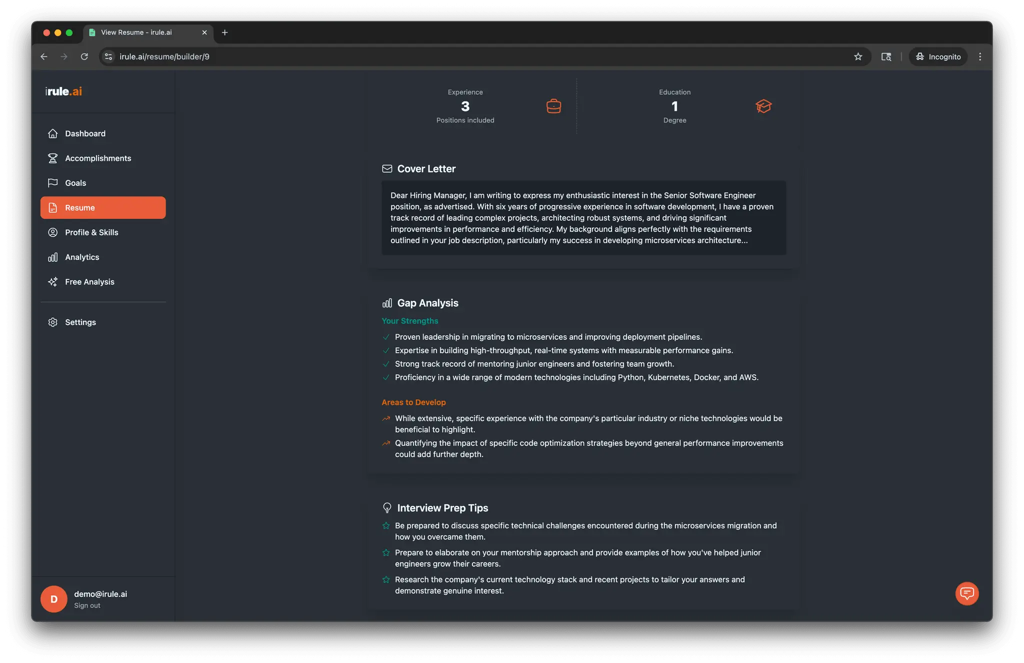The height and width of the screenshot is (663, 1024).
Task: Click the Cover Letter heading
Action: 426,169
